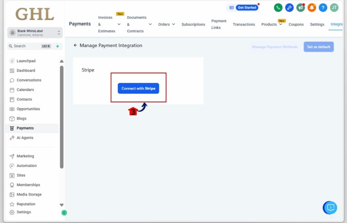This screenshot has height=223, width=347.
Task: Open the Settings tab in Payments
Action: [x=317, y=24]
